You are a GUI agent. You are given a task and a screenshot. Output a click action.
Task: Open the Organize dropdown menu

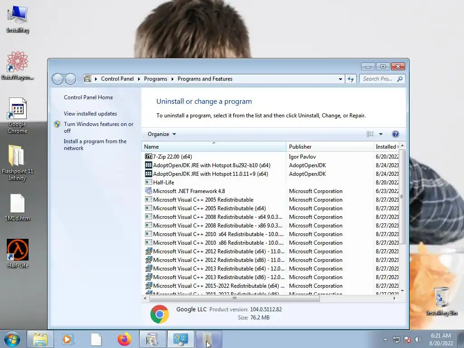click(x=162, y=134)
